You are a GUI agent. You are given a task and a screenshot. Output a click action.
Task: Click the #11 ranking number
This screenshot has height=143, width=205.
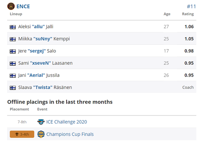click(192, 6)
